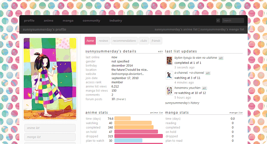Open the community menu

coord(91,21)
